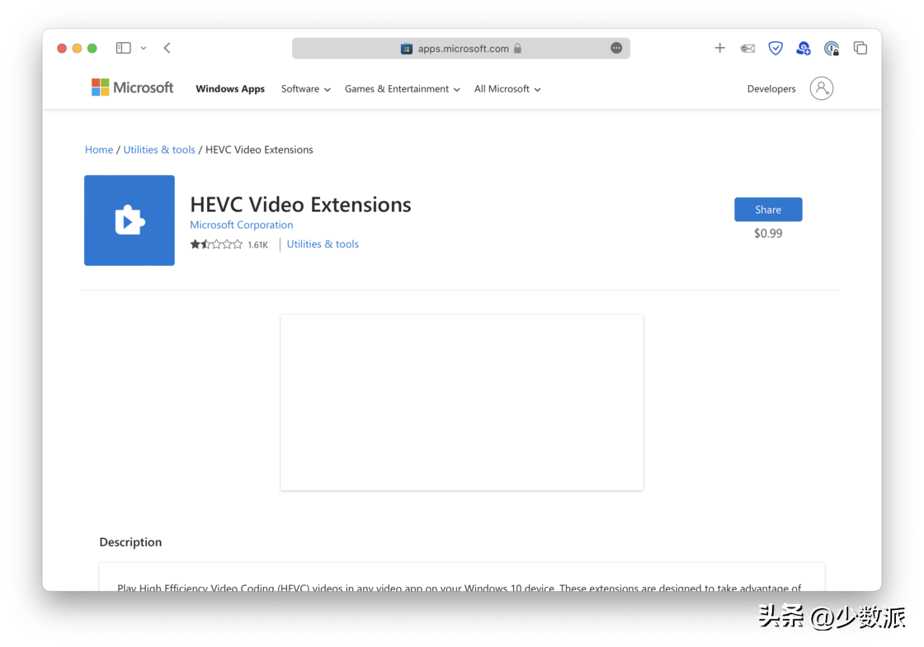Expand the All Microsoft menu

[507, 89]
